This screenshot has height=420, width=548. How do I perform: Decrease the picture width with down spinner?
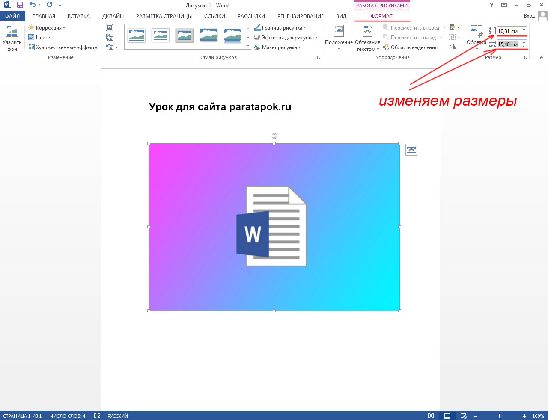click(524, 46)
